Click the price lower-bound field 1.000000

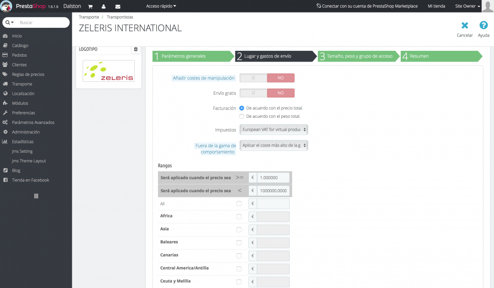point(273,178)
